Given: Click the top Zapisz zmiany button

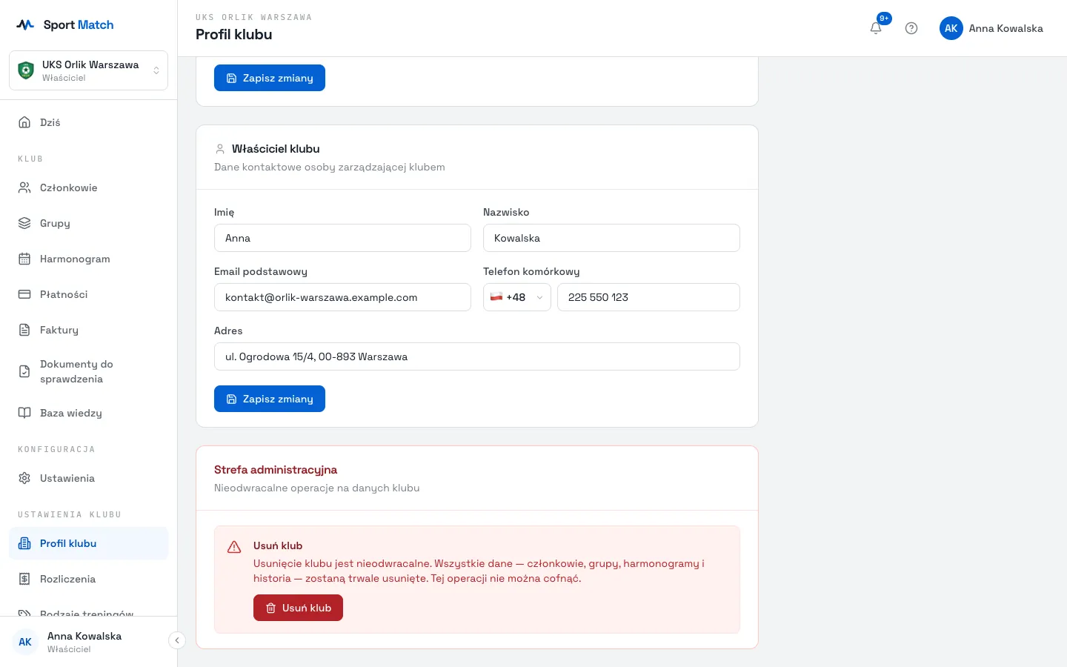Looking at the screenshot, I should pyautogui.click(x=270, y=78).
